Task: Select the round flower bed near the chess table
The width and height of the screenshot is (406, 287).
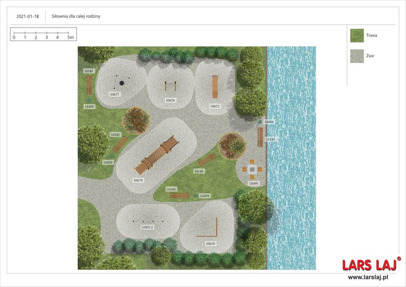Action: pyautogui.click(x=232, y=145)
